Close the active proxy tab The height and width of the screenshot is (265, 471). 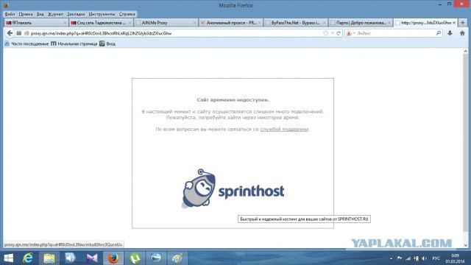click(454, 23)
